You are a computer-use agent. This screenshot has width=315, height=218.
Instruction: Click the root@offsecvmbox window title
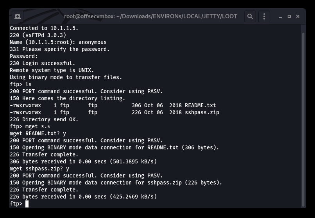pos(150,16)
